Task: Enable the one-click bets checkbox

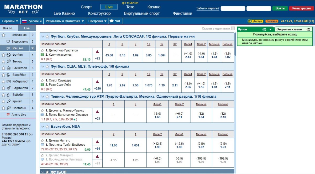Action: pos(233,28)
